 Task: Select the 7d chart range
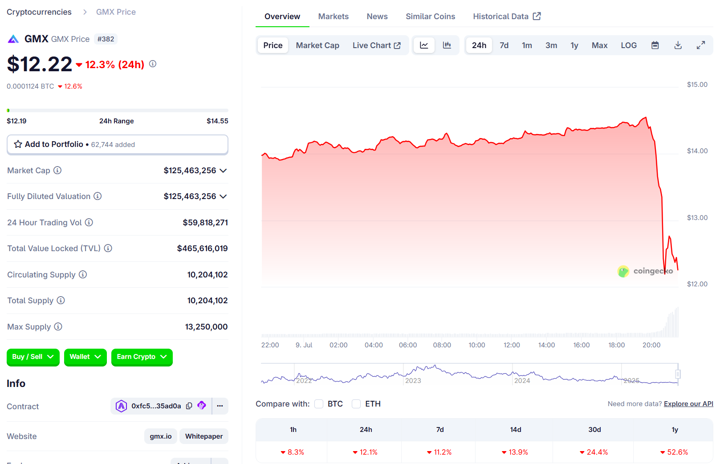point(504,45)
